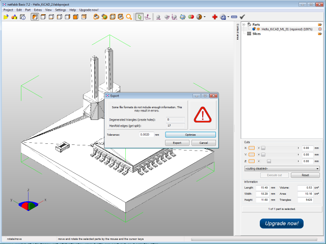
Task: Toggle the X cut orange button
Action: pyautogui.click(x=252, y=148)
